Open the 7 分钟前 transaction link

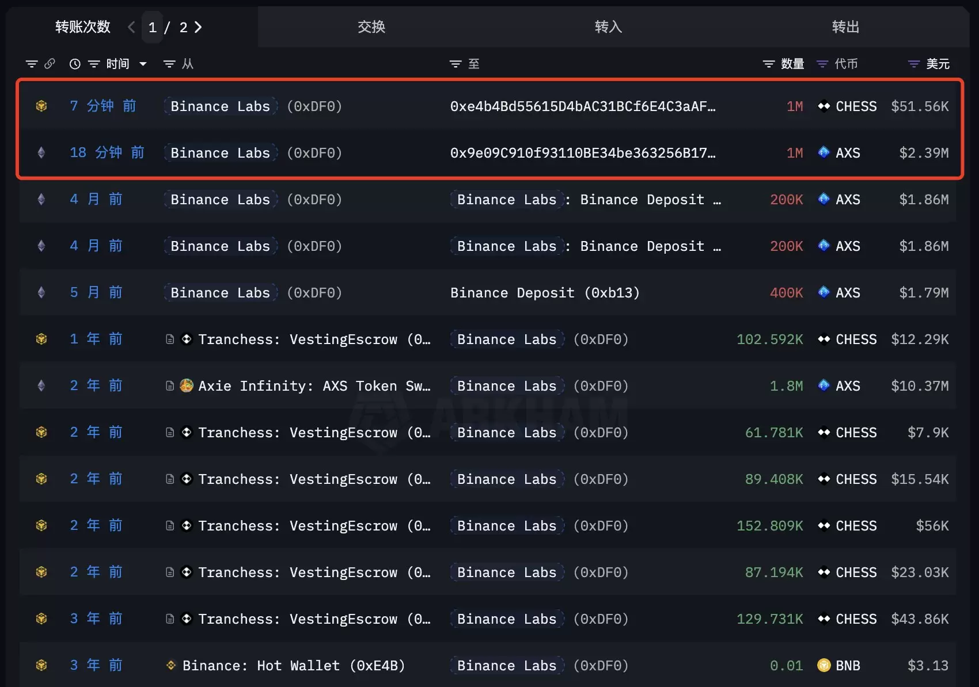[x=103, y=106]
